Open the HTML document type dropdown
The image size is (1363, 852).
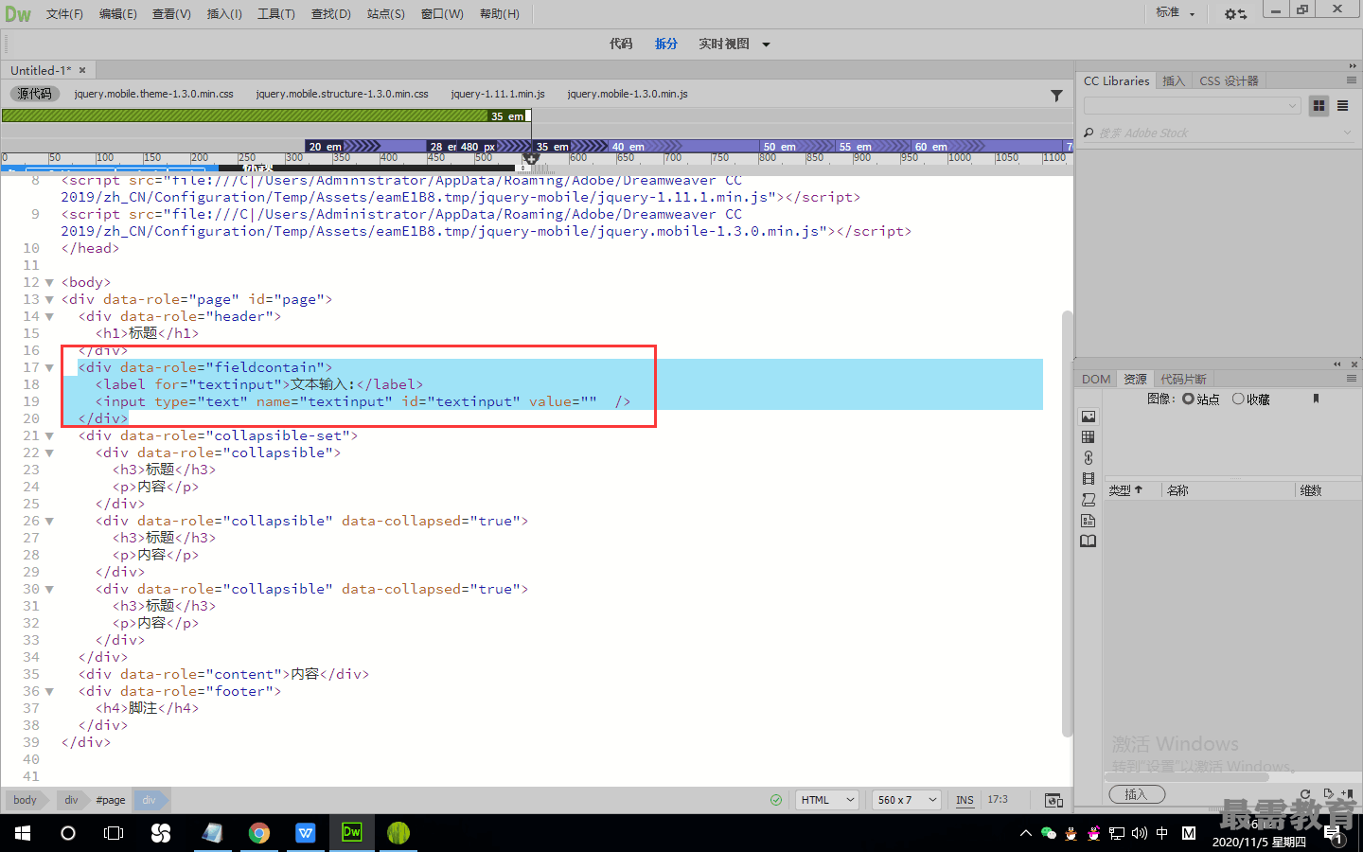[826, 800]
